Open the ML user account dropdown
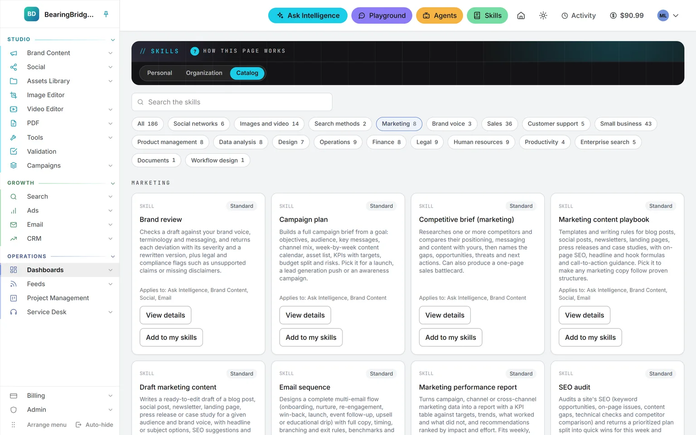The width and height of the screenshot is (696, 435). [x=668, y=15]
